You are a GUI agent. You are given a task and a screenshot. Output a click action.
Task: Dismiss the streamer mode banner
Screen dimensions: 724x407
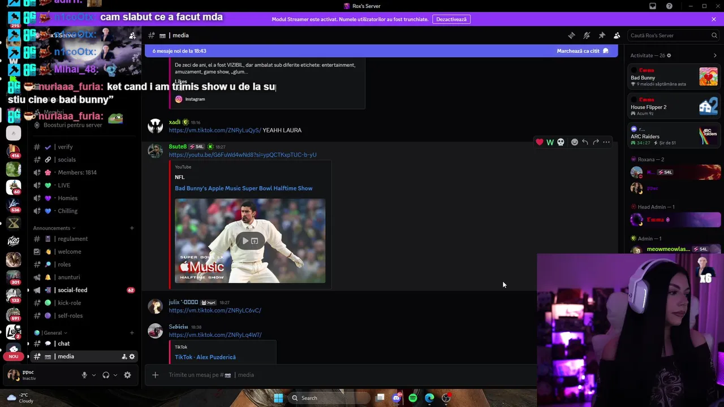pyautogui.click(x=714, y=19)
